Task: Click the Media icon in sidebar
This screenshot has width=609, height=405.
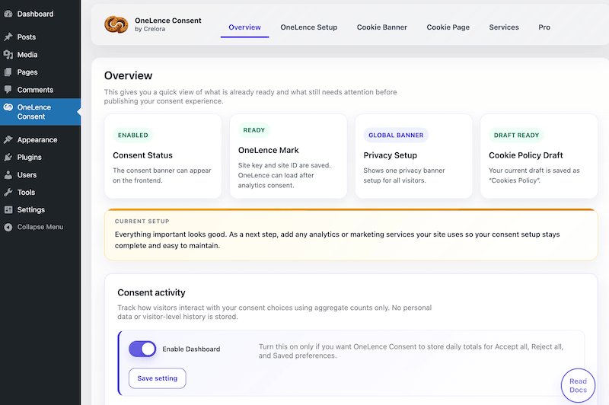Action: [8, 55]
